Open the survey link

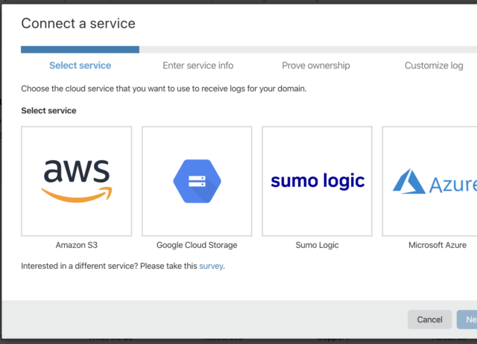(211, 266)
